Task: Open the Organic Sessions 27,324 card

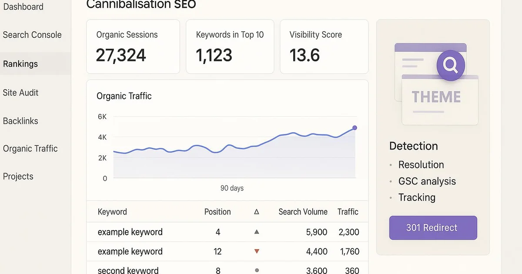Action: [133, 47]
